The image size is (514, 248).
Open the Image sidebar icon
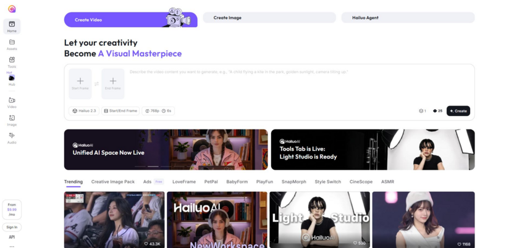point(12,118)
